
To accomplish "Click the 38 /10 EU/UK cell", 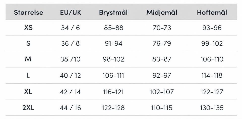I will click(x=70, y=59).
